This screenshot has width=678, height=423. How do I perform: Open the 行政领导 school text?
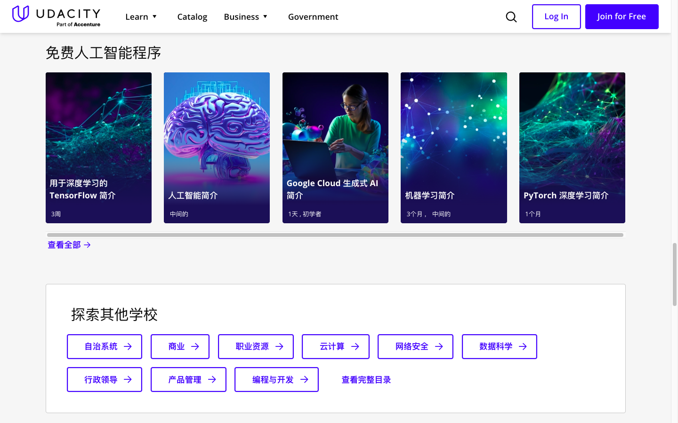pyautogui.click(x=101, y=379)
